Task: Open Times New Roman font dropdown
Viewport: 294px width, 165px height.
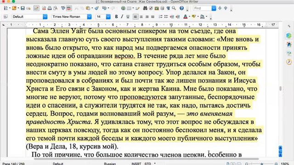Action: pos(89,16)
